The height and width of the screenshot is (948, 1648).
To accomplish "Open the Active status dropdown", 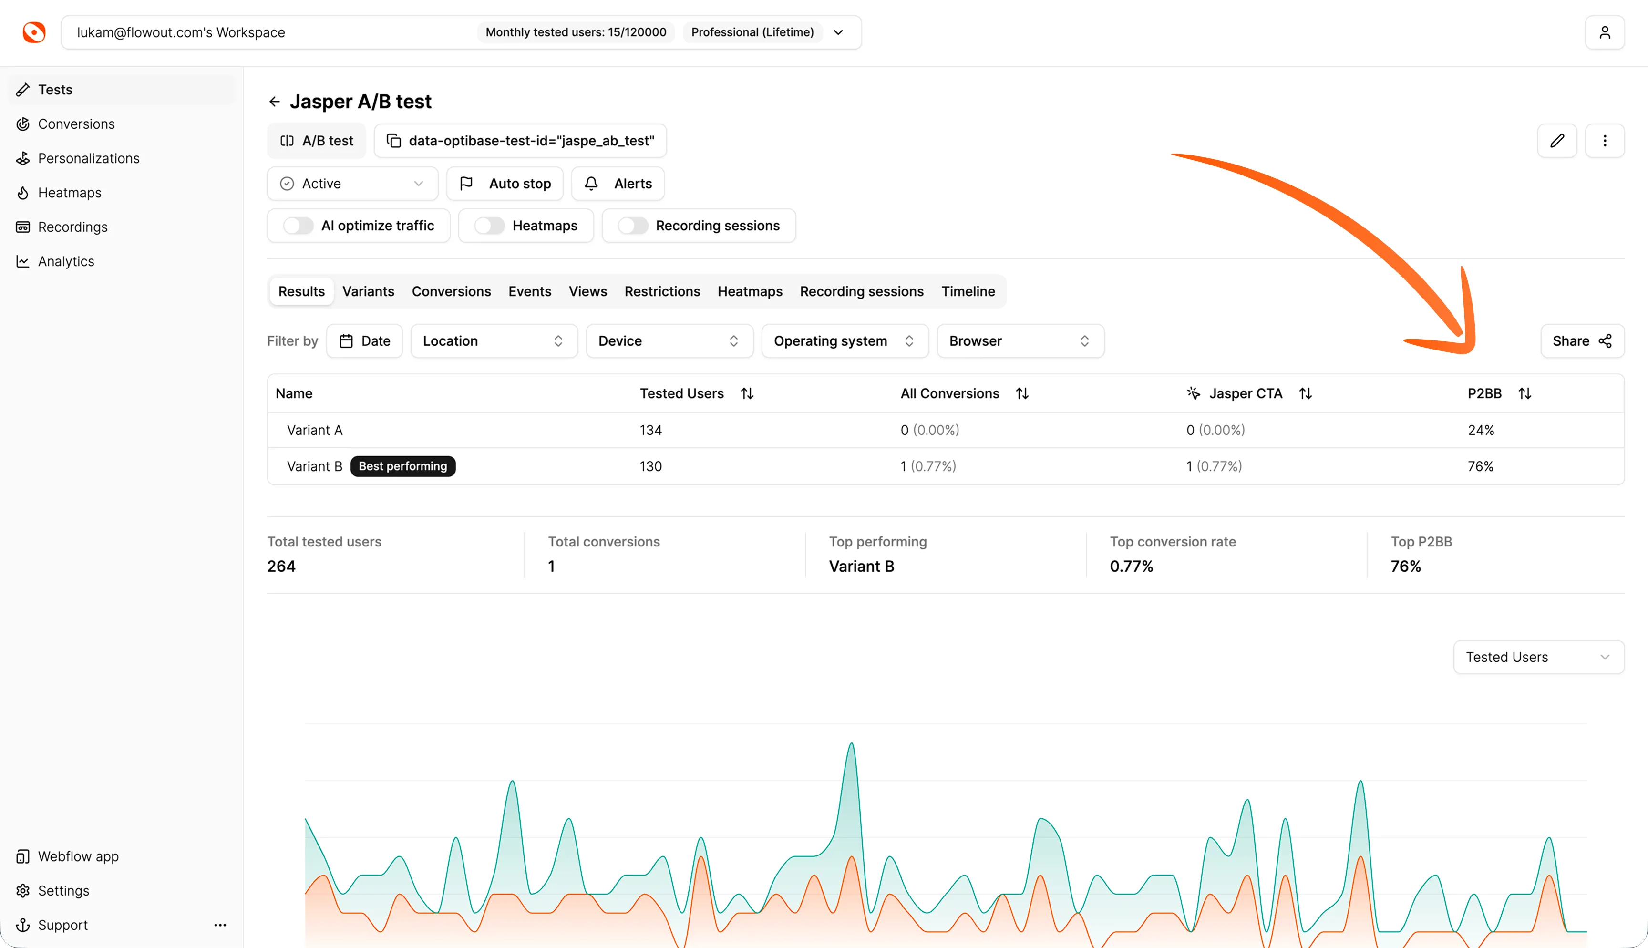I will [352, 184].
